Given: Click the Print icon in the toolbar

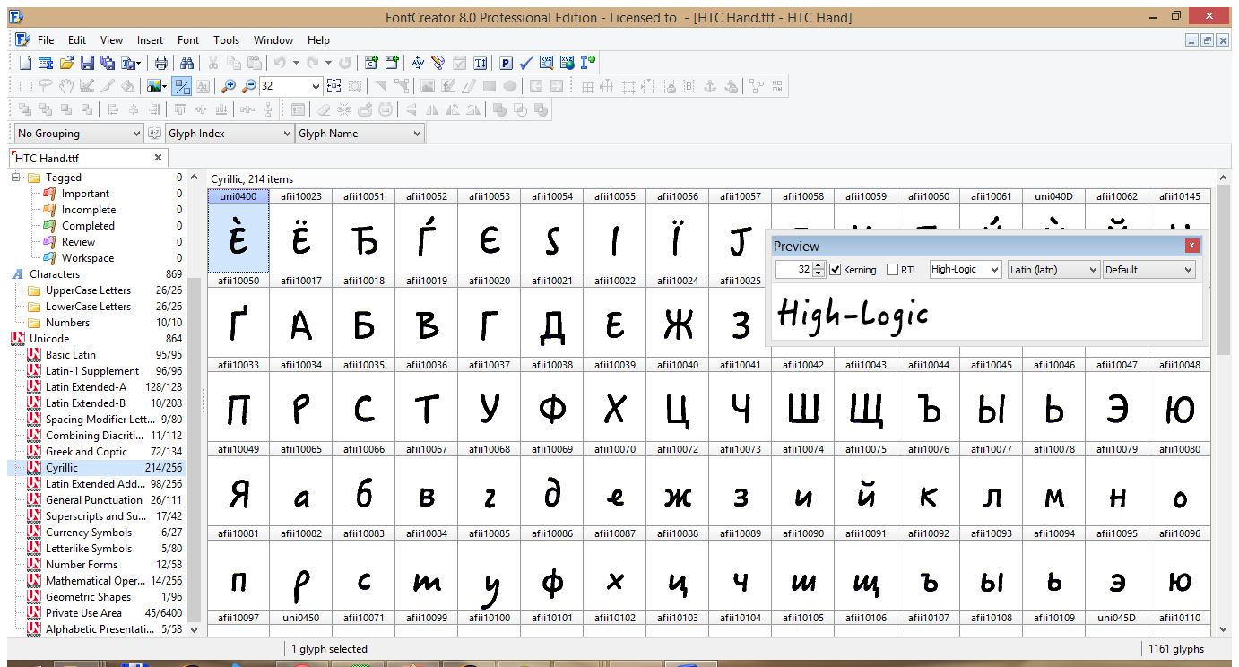Looking at the screenshot, I should coord(161,63).
